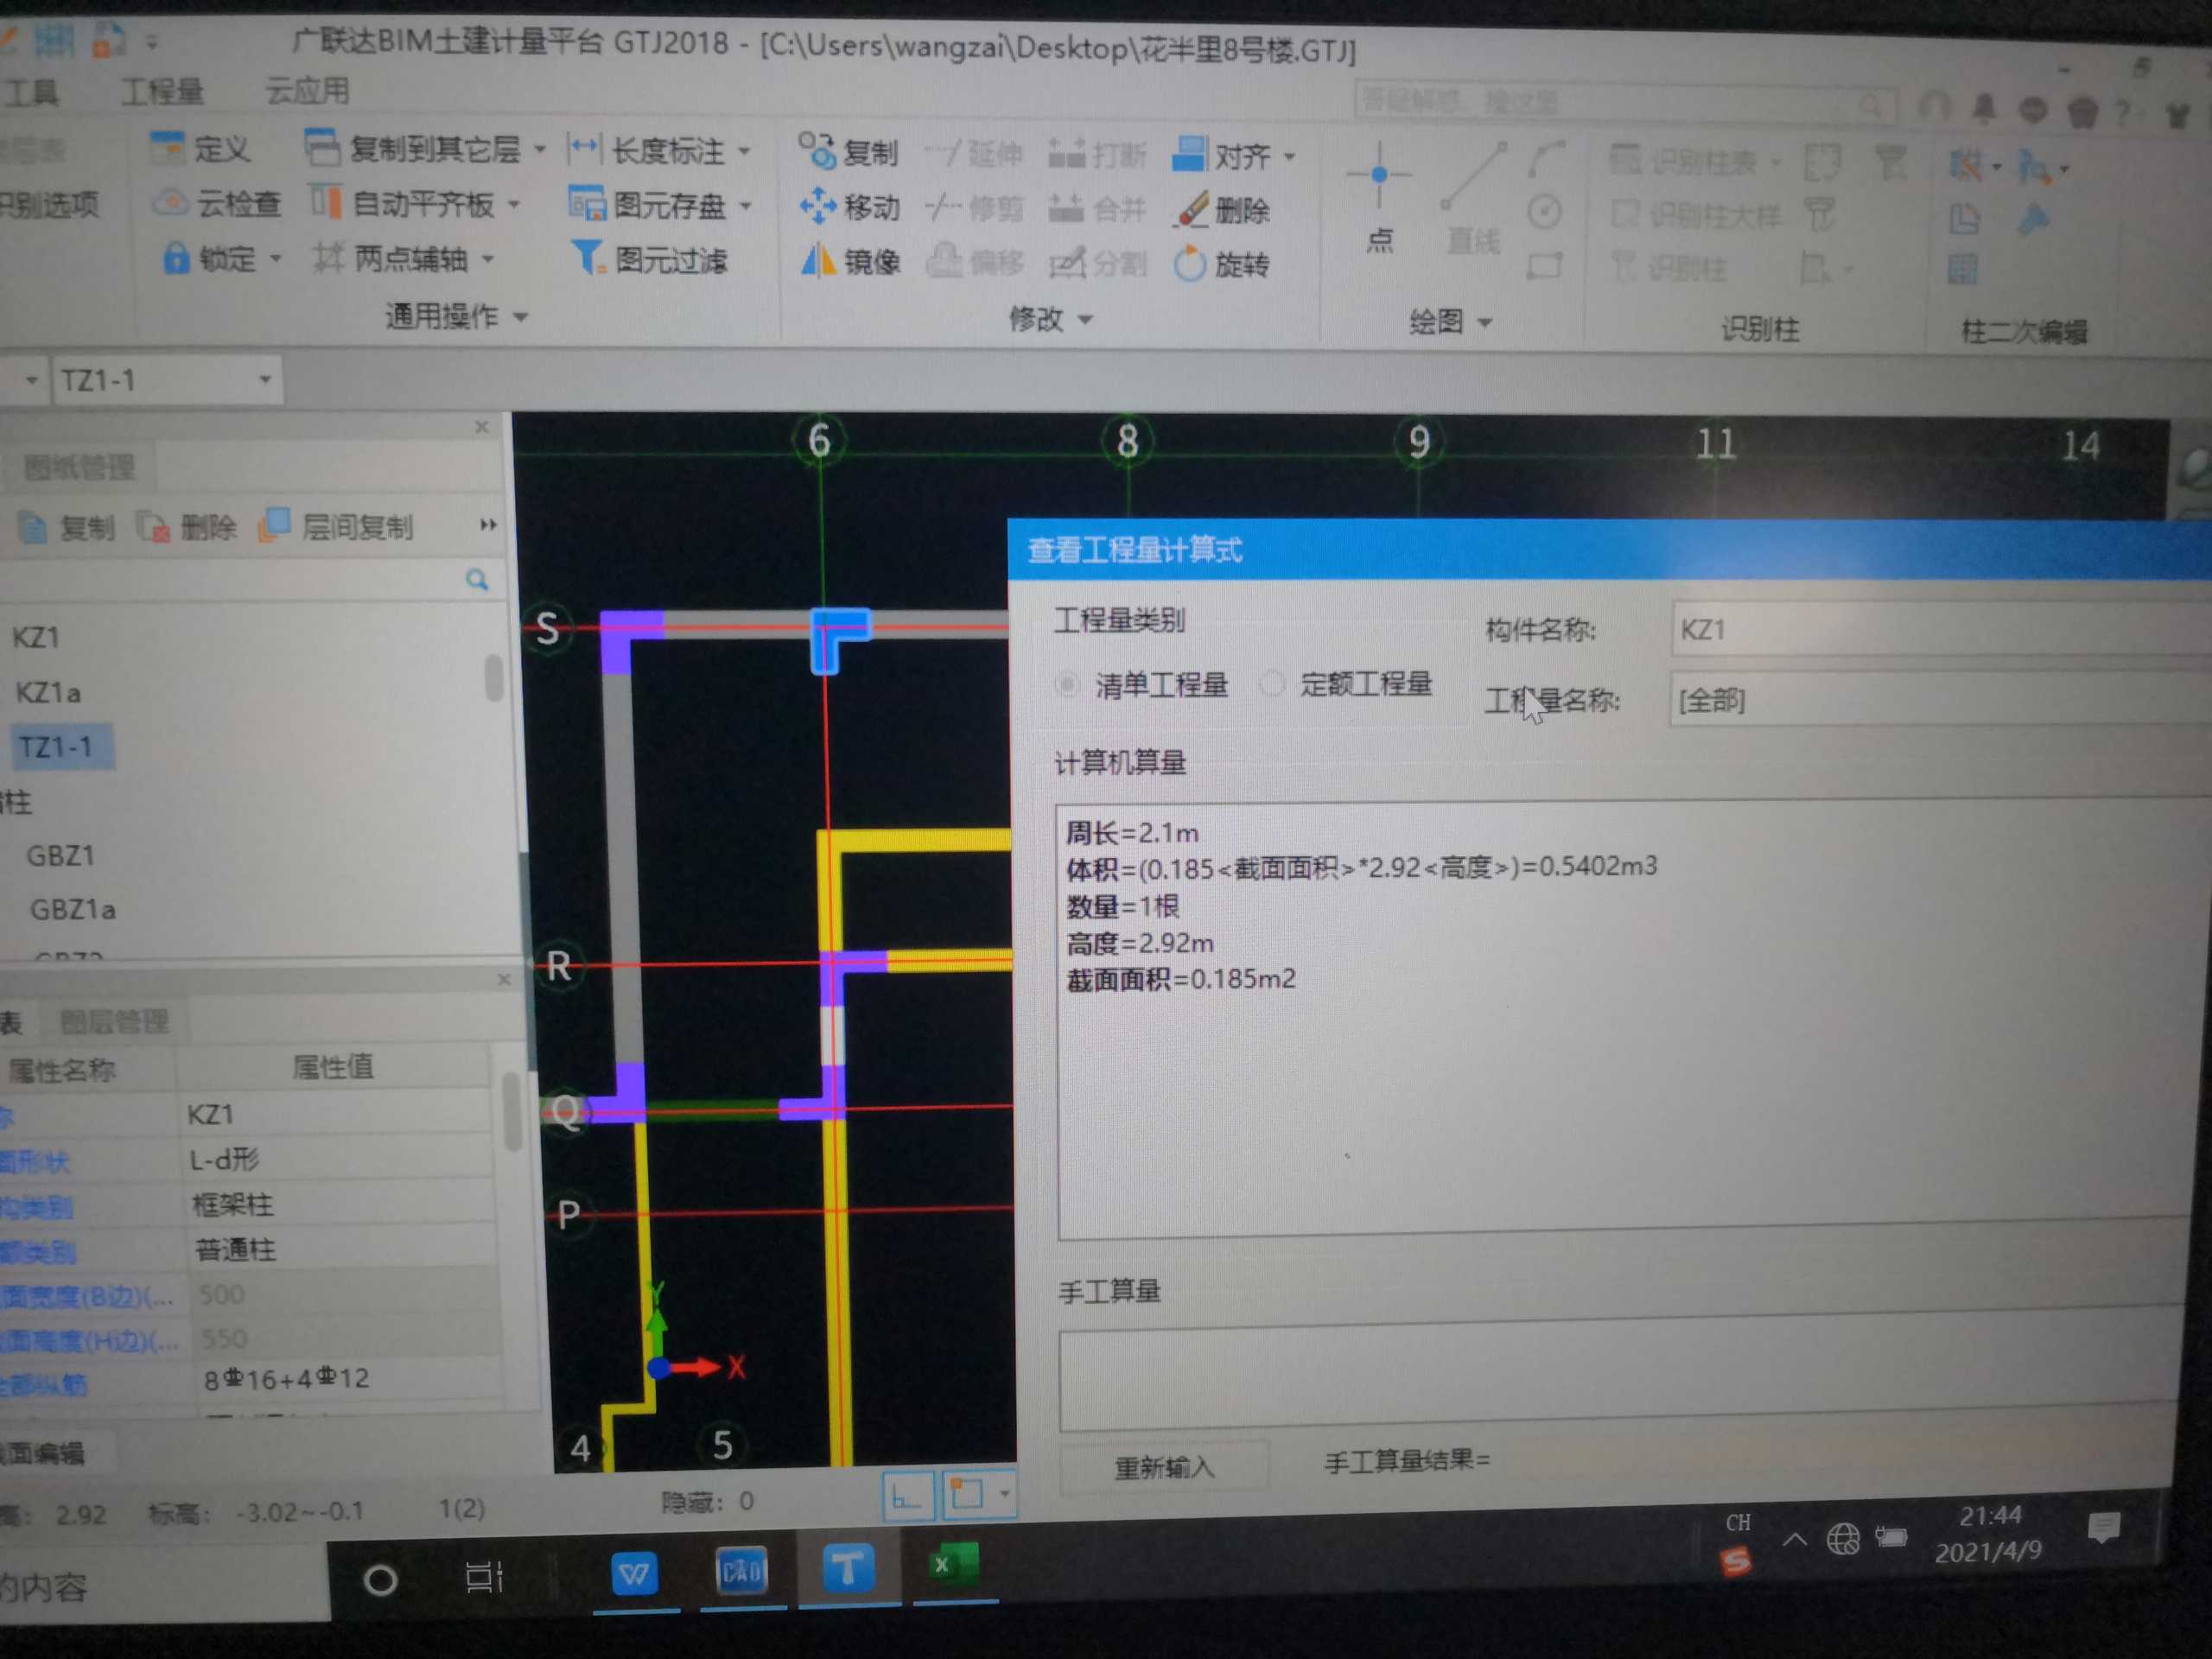Open 图元存盘 save elements tool
This screenshot has height=1659, width=2212.
coord(647,205)
